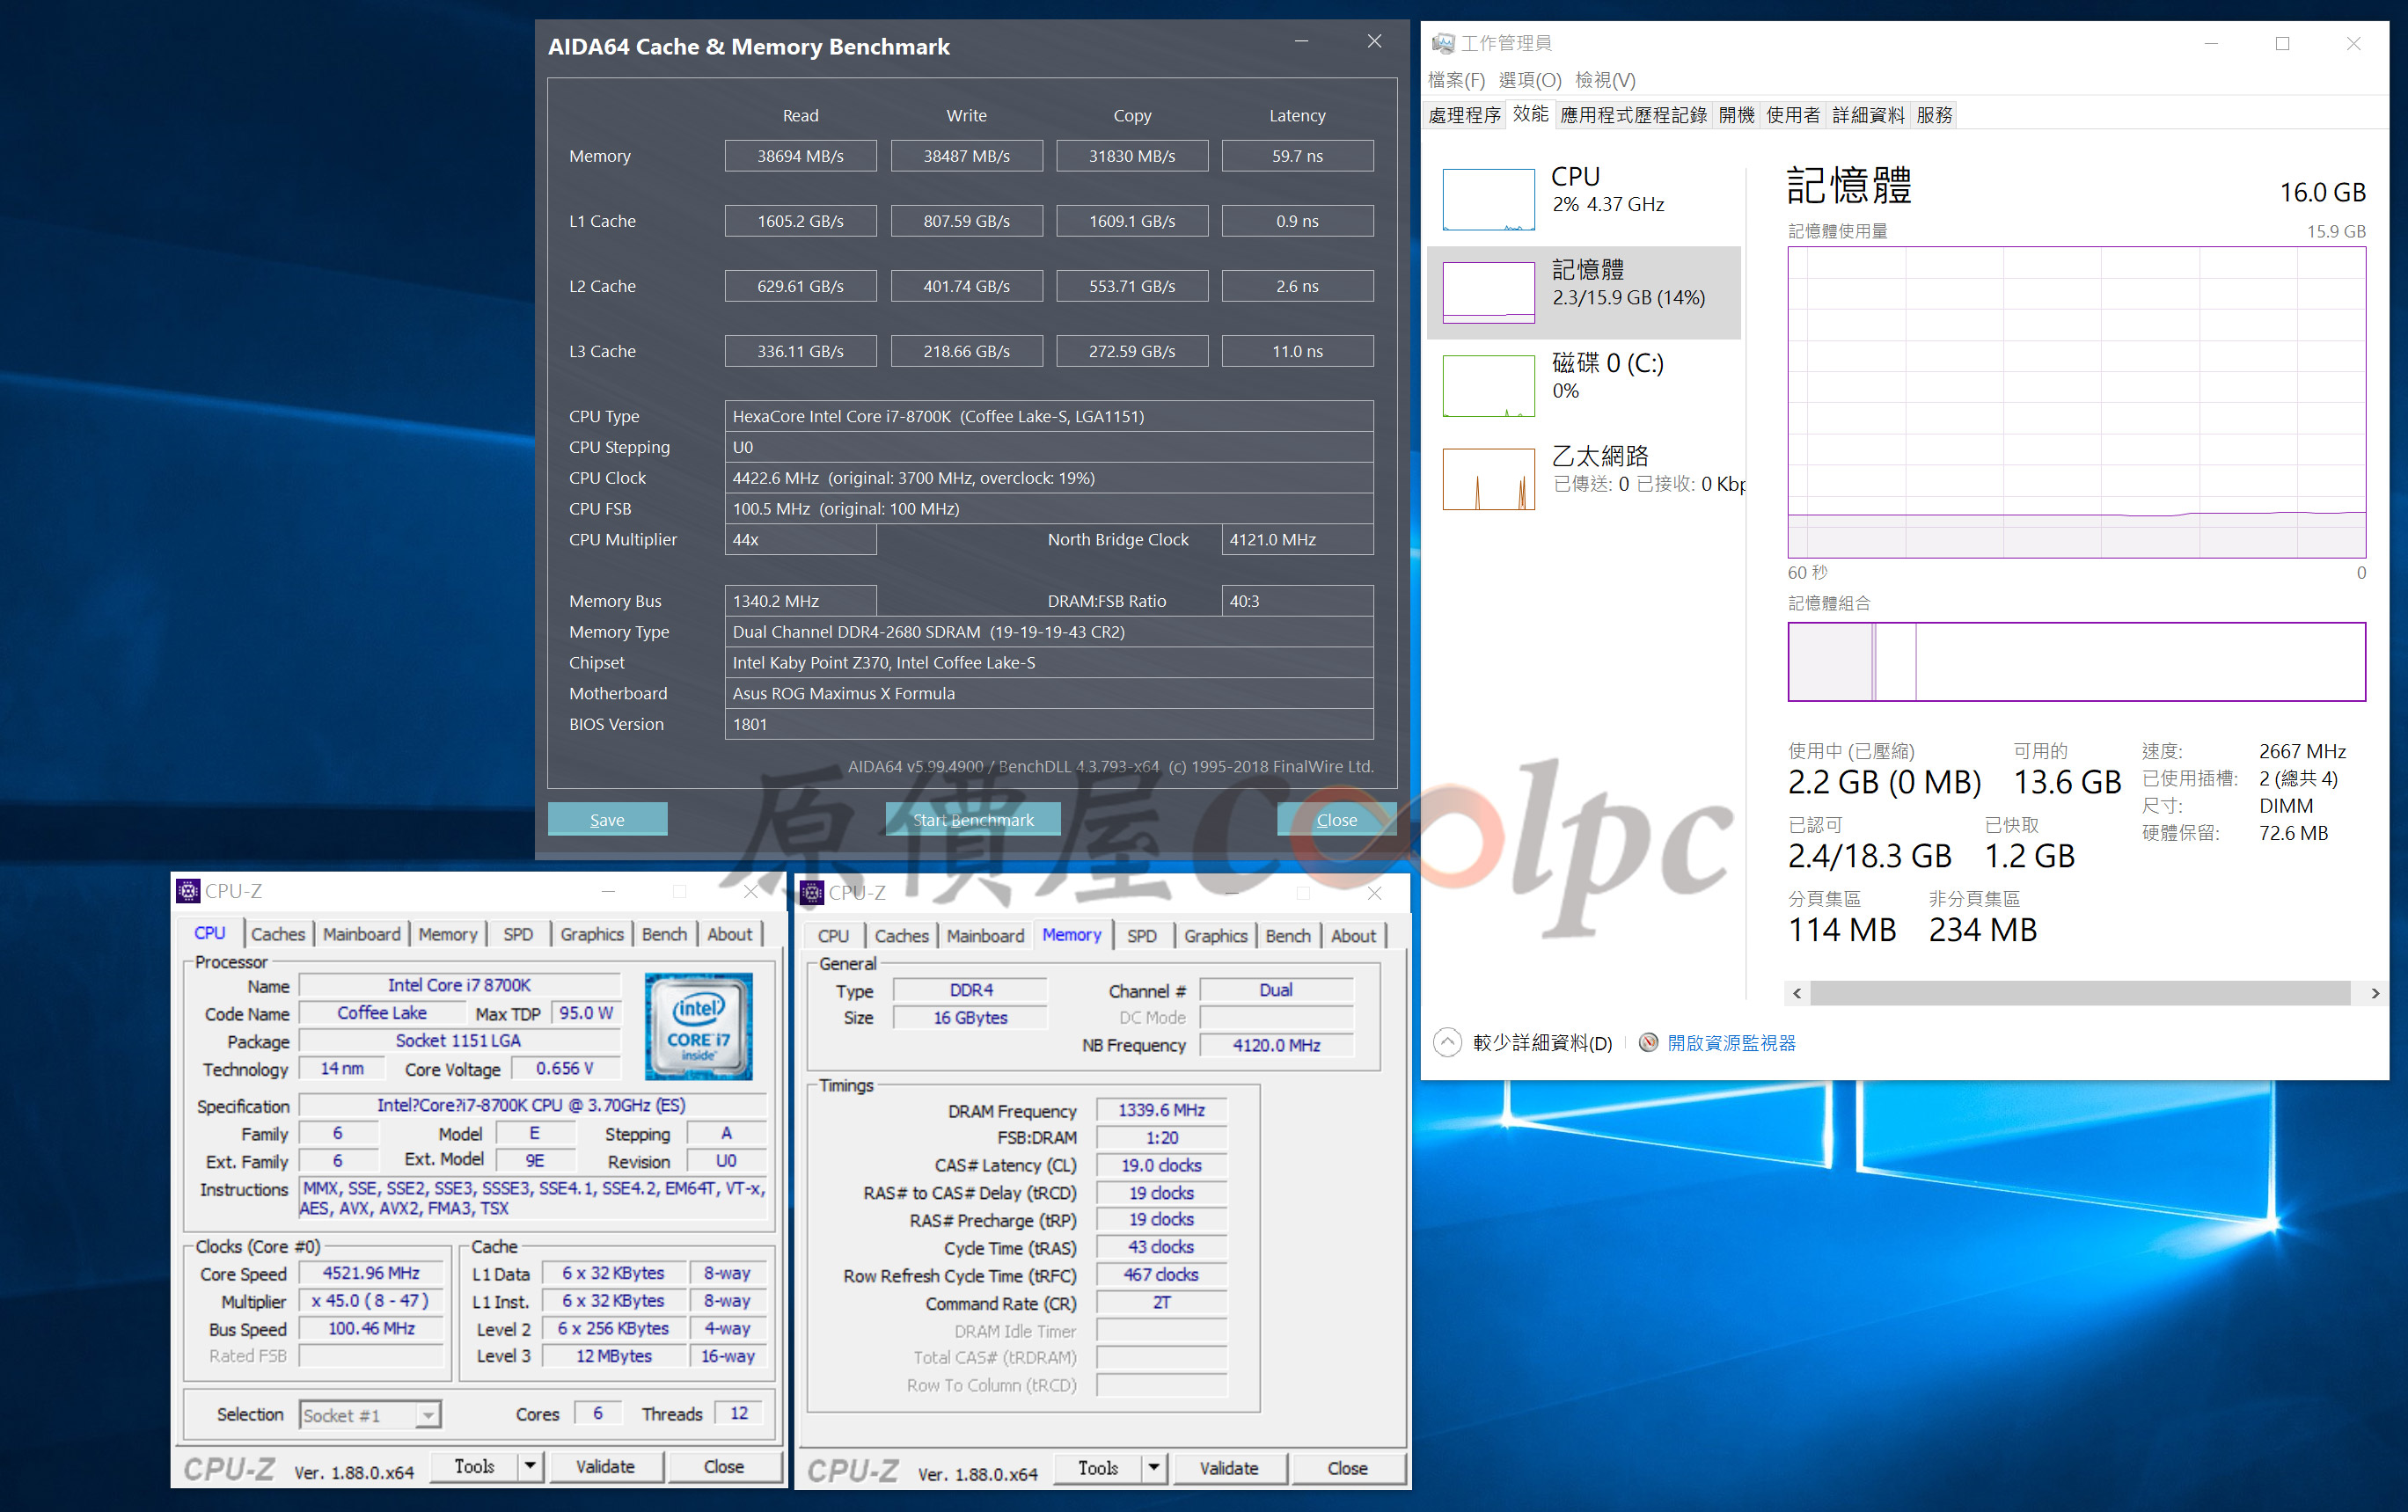Switch to the 服務 tab
Image resolution: width=2408 pixels, height=1512 pixels.
pyautogui.click(x=1934, y=115)
